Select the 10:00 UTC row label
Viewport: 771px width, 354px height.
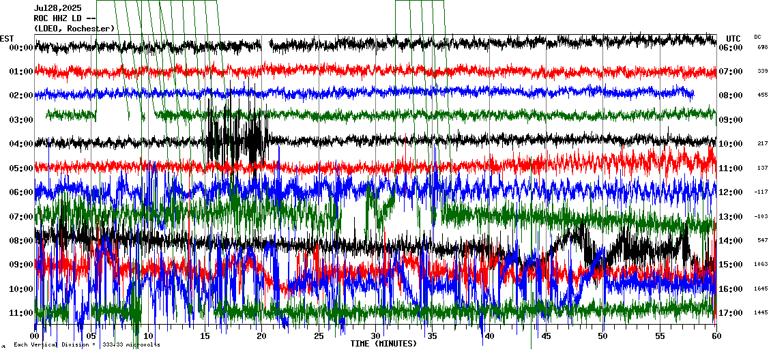click(x=731, y=144)
